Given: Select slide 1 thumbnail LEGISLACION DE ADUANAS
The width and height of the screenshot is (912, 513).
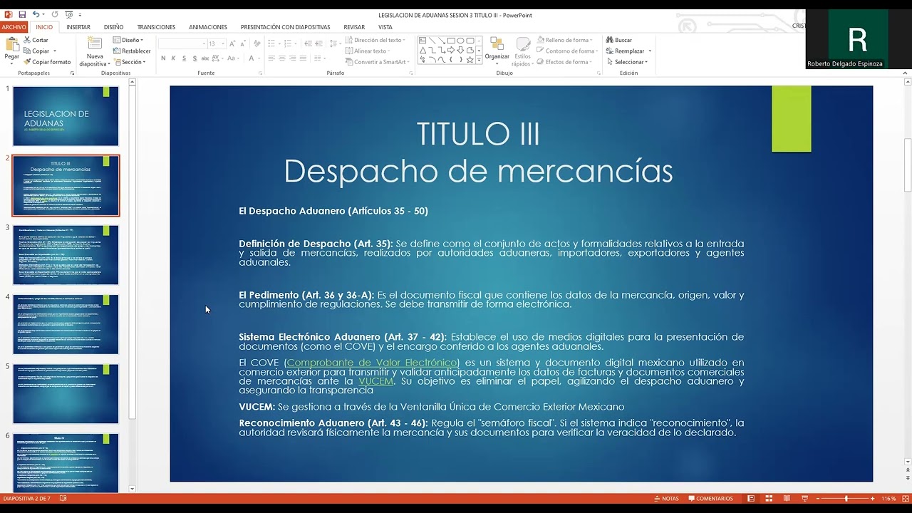Looking at the screenshot, I should coord(66,116).
